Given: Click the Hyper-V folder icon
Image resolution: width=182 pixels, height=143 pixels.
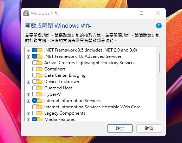Looking at the screenshot, I should (40, 94).
